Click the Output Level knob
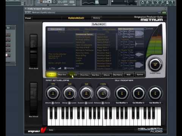The height and width of the screenshot is (136, 182). point(155,64)
